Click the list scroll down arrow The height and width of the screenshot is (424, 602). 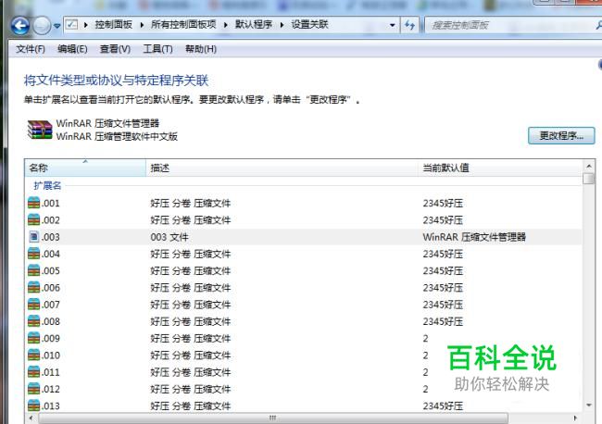[589, 405]
